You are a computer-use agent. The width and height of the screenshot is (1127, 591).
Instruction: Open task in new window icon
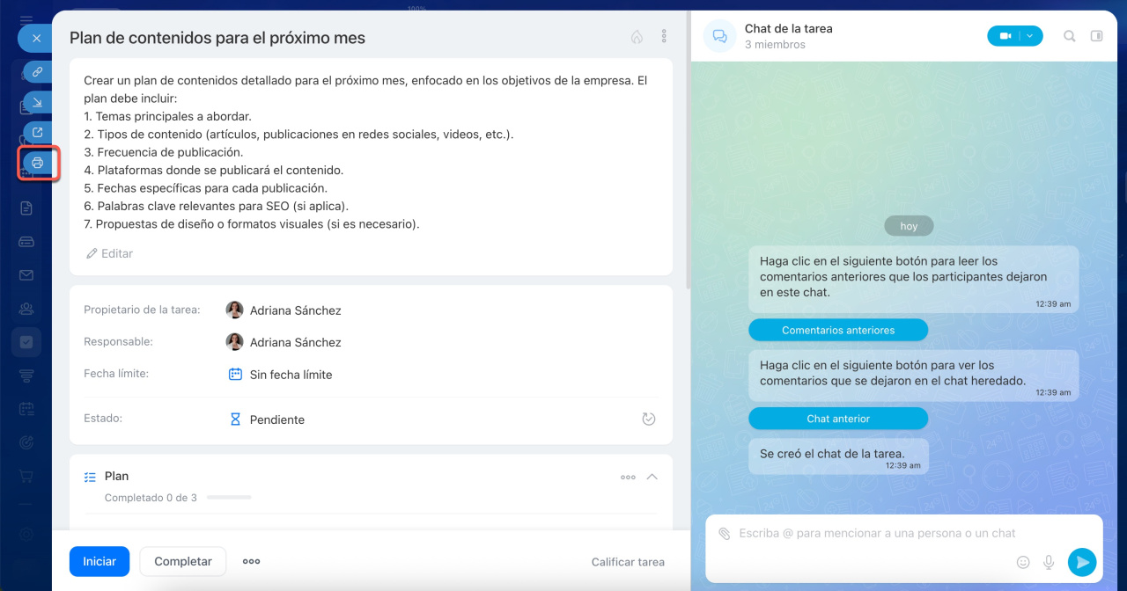[38, 133]
